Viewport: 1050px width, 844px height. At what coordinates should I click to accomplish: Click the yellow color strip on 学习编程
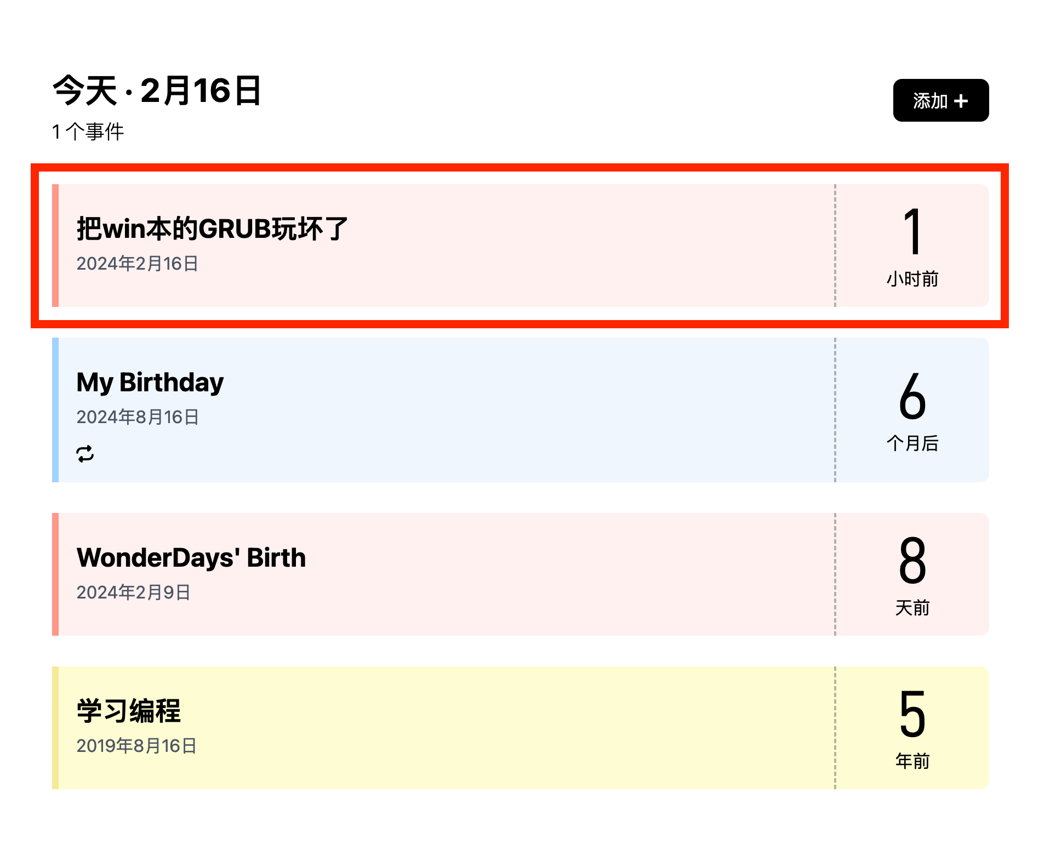[55, 728]
